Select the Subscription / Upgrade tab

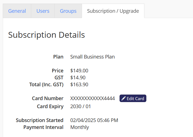click(x=113, y=11)
